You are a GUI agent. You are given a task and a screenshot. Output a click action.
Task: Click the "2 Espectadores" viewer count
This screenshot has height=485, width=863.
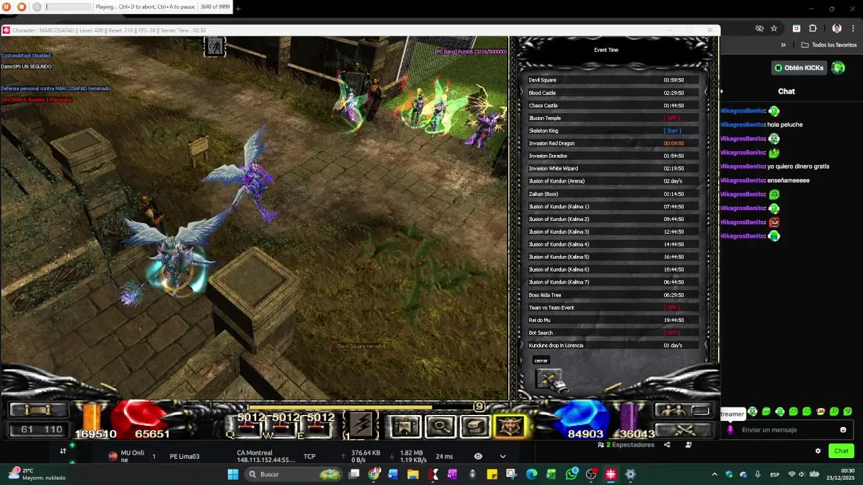click(630, 445)
